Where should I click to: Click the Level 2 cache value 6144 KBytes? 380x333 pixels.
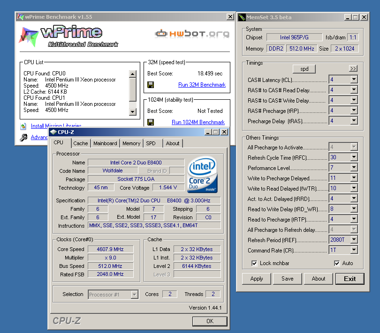(197, 266)
